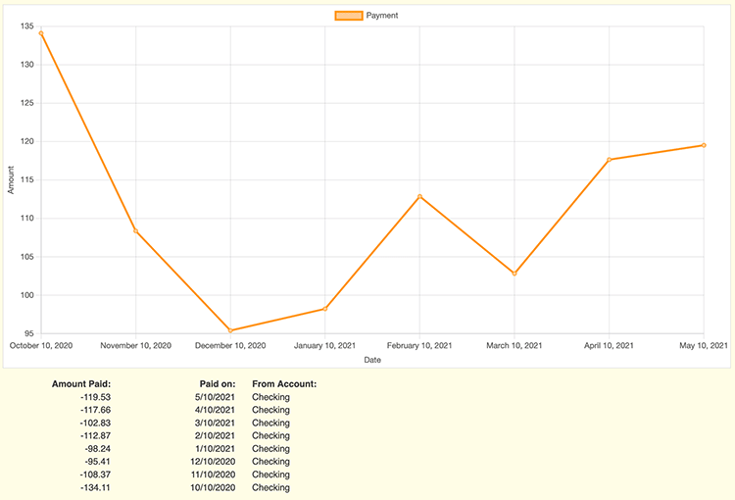Click the March 10, 2021 data point
735x500 pixels.
coord(514,274)
